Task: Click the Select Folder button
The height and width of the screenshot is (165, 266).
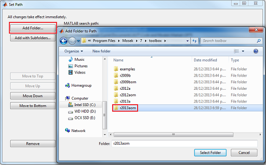Action: pos(210,153)
